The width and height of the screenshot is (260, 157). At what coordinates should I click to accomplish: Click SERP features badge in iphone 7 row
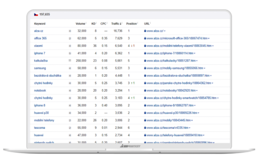70,53
